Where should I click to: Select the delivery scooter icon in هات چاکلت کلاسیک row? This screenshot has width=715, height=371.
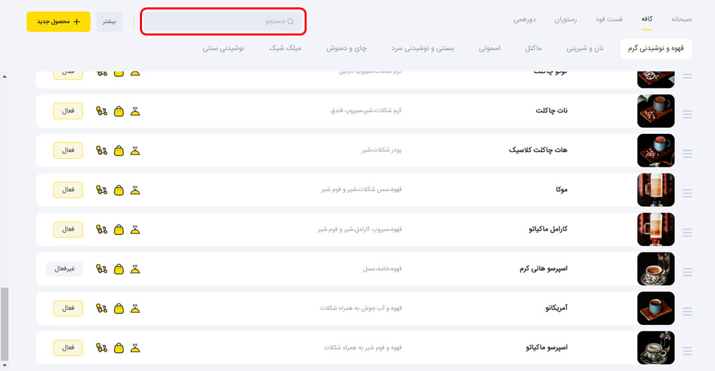tap(102, 151)
